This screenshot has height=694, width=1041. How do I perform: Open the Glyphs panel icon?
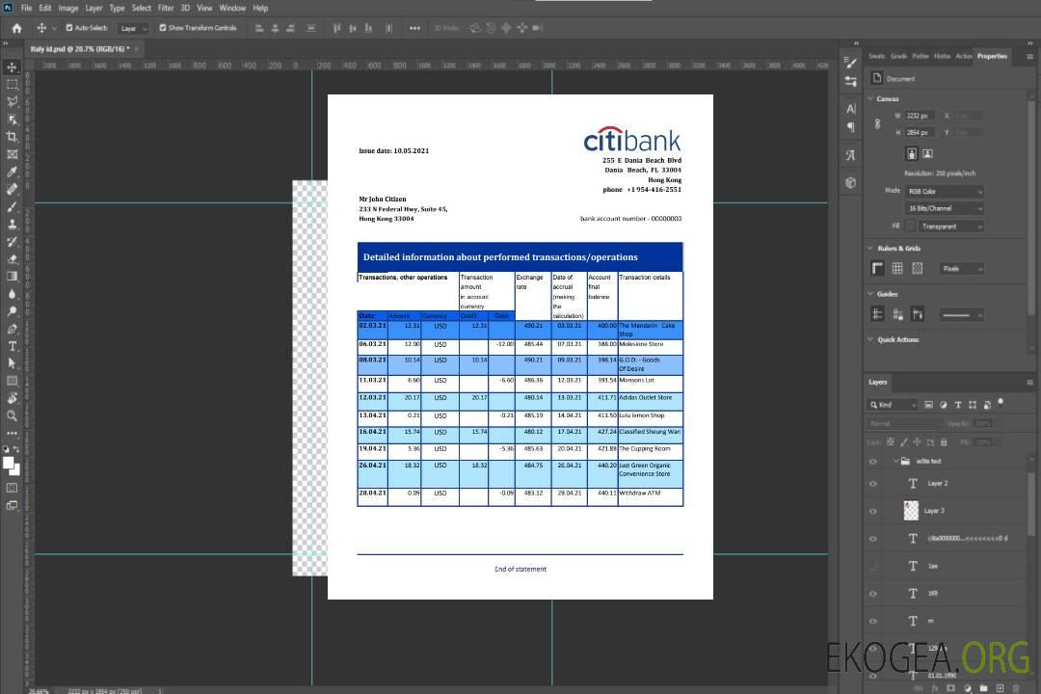pyautogui.click(x=851, y=155)
